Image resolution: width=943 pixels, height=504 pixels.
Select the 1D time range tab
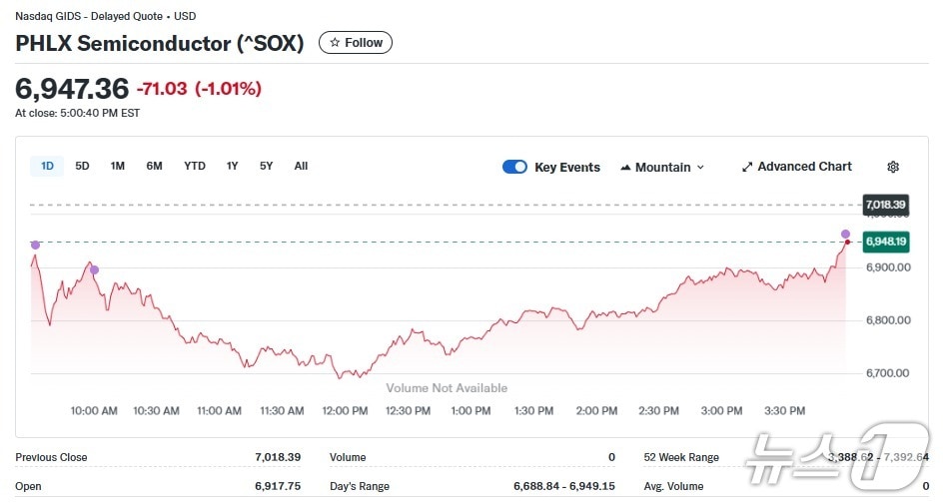click(x=47, y=166)
